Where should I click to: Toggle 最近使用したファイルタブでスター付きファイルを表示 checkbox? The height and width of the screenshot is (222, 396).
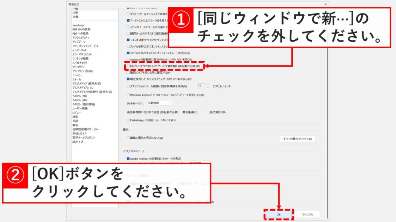128,79
